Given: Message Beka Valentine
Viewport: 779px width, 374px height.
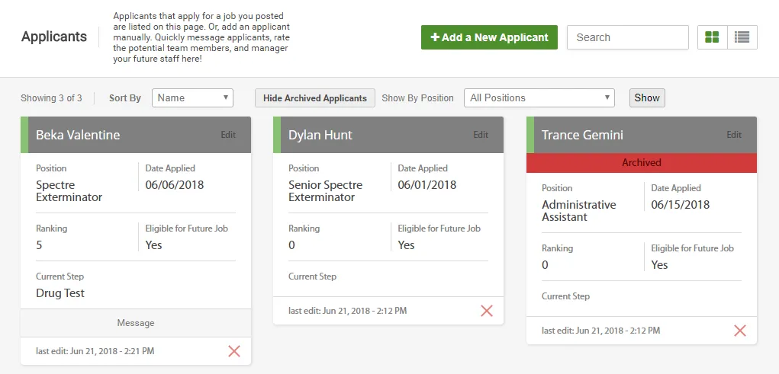Looking at the screenshot, I should point(136,323).
